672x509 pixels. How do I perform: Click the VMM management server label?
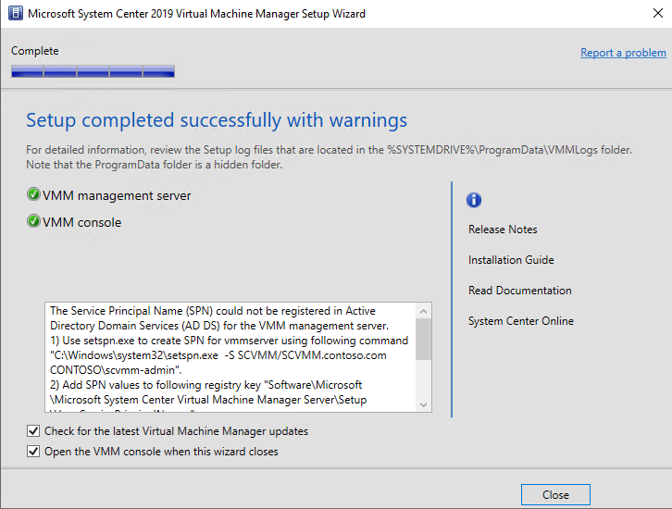pos(117,195)
